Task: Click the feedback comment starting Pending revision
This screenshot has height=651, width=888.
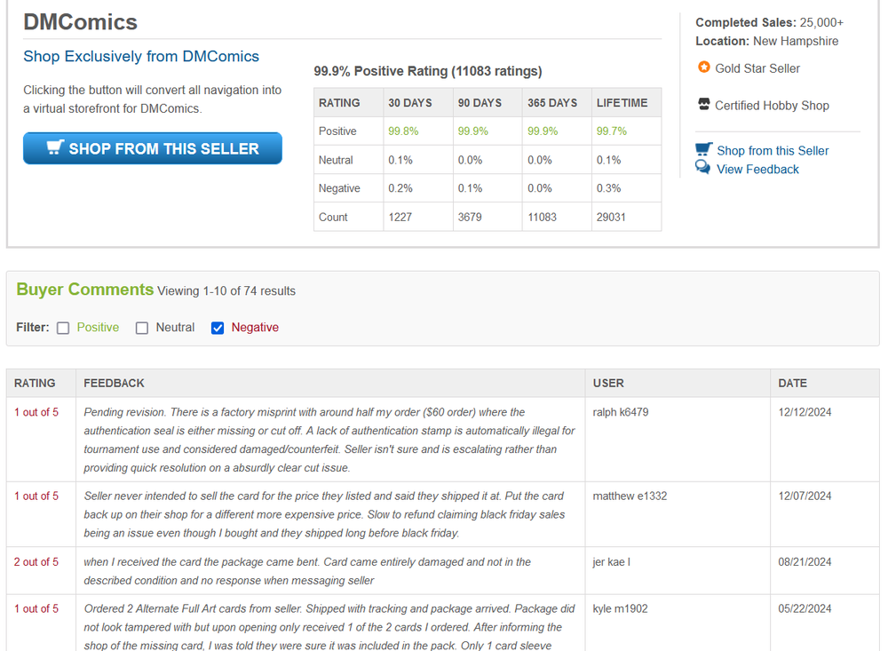Action: [329, 441]
